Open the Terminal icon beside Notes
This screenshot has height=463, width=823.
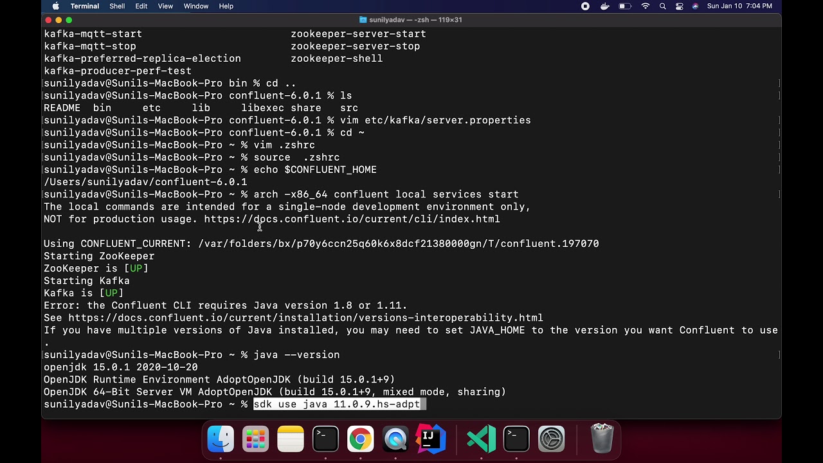pyautogui.click(x=325, y=439)
